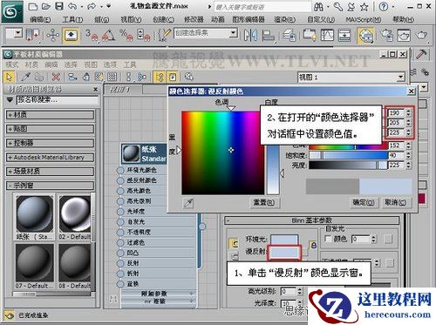Select the 07 - Default sample sphere
The height and width of the screenshot is (325, 436).
click(x=34, y=262)
